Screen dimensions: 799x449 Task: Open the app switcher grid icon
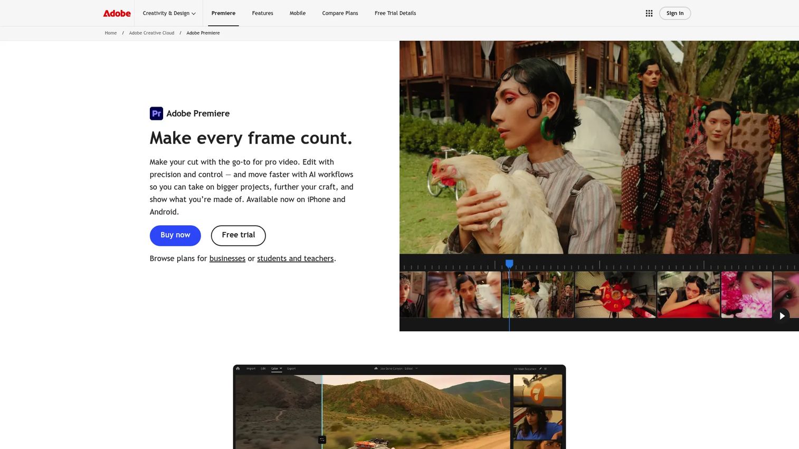(x=649, y=13)
